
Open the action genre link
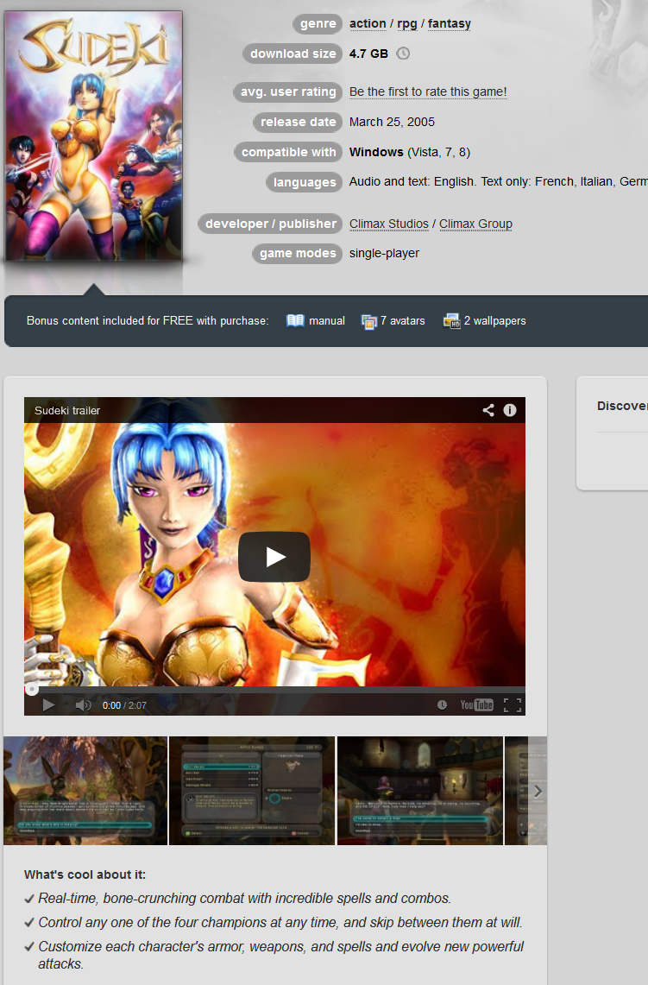click(368, 23)
